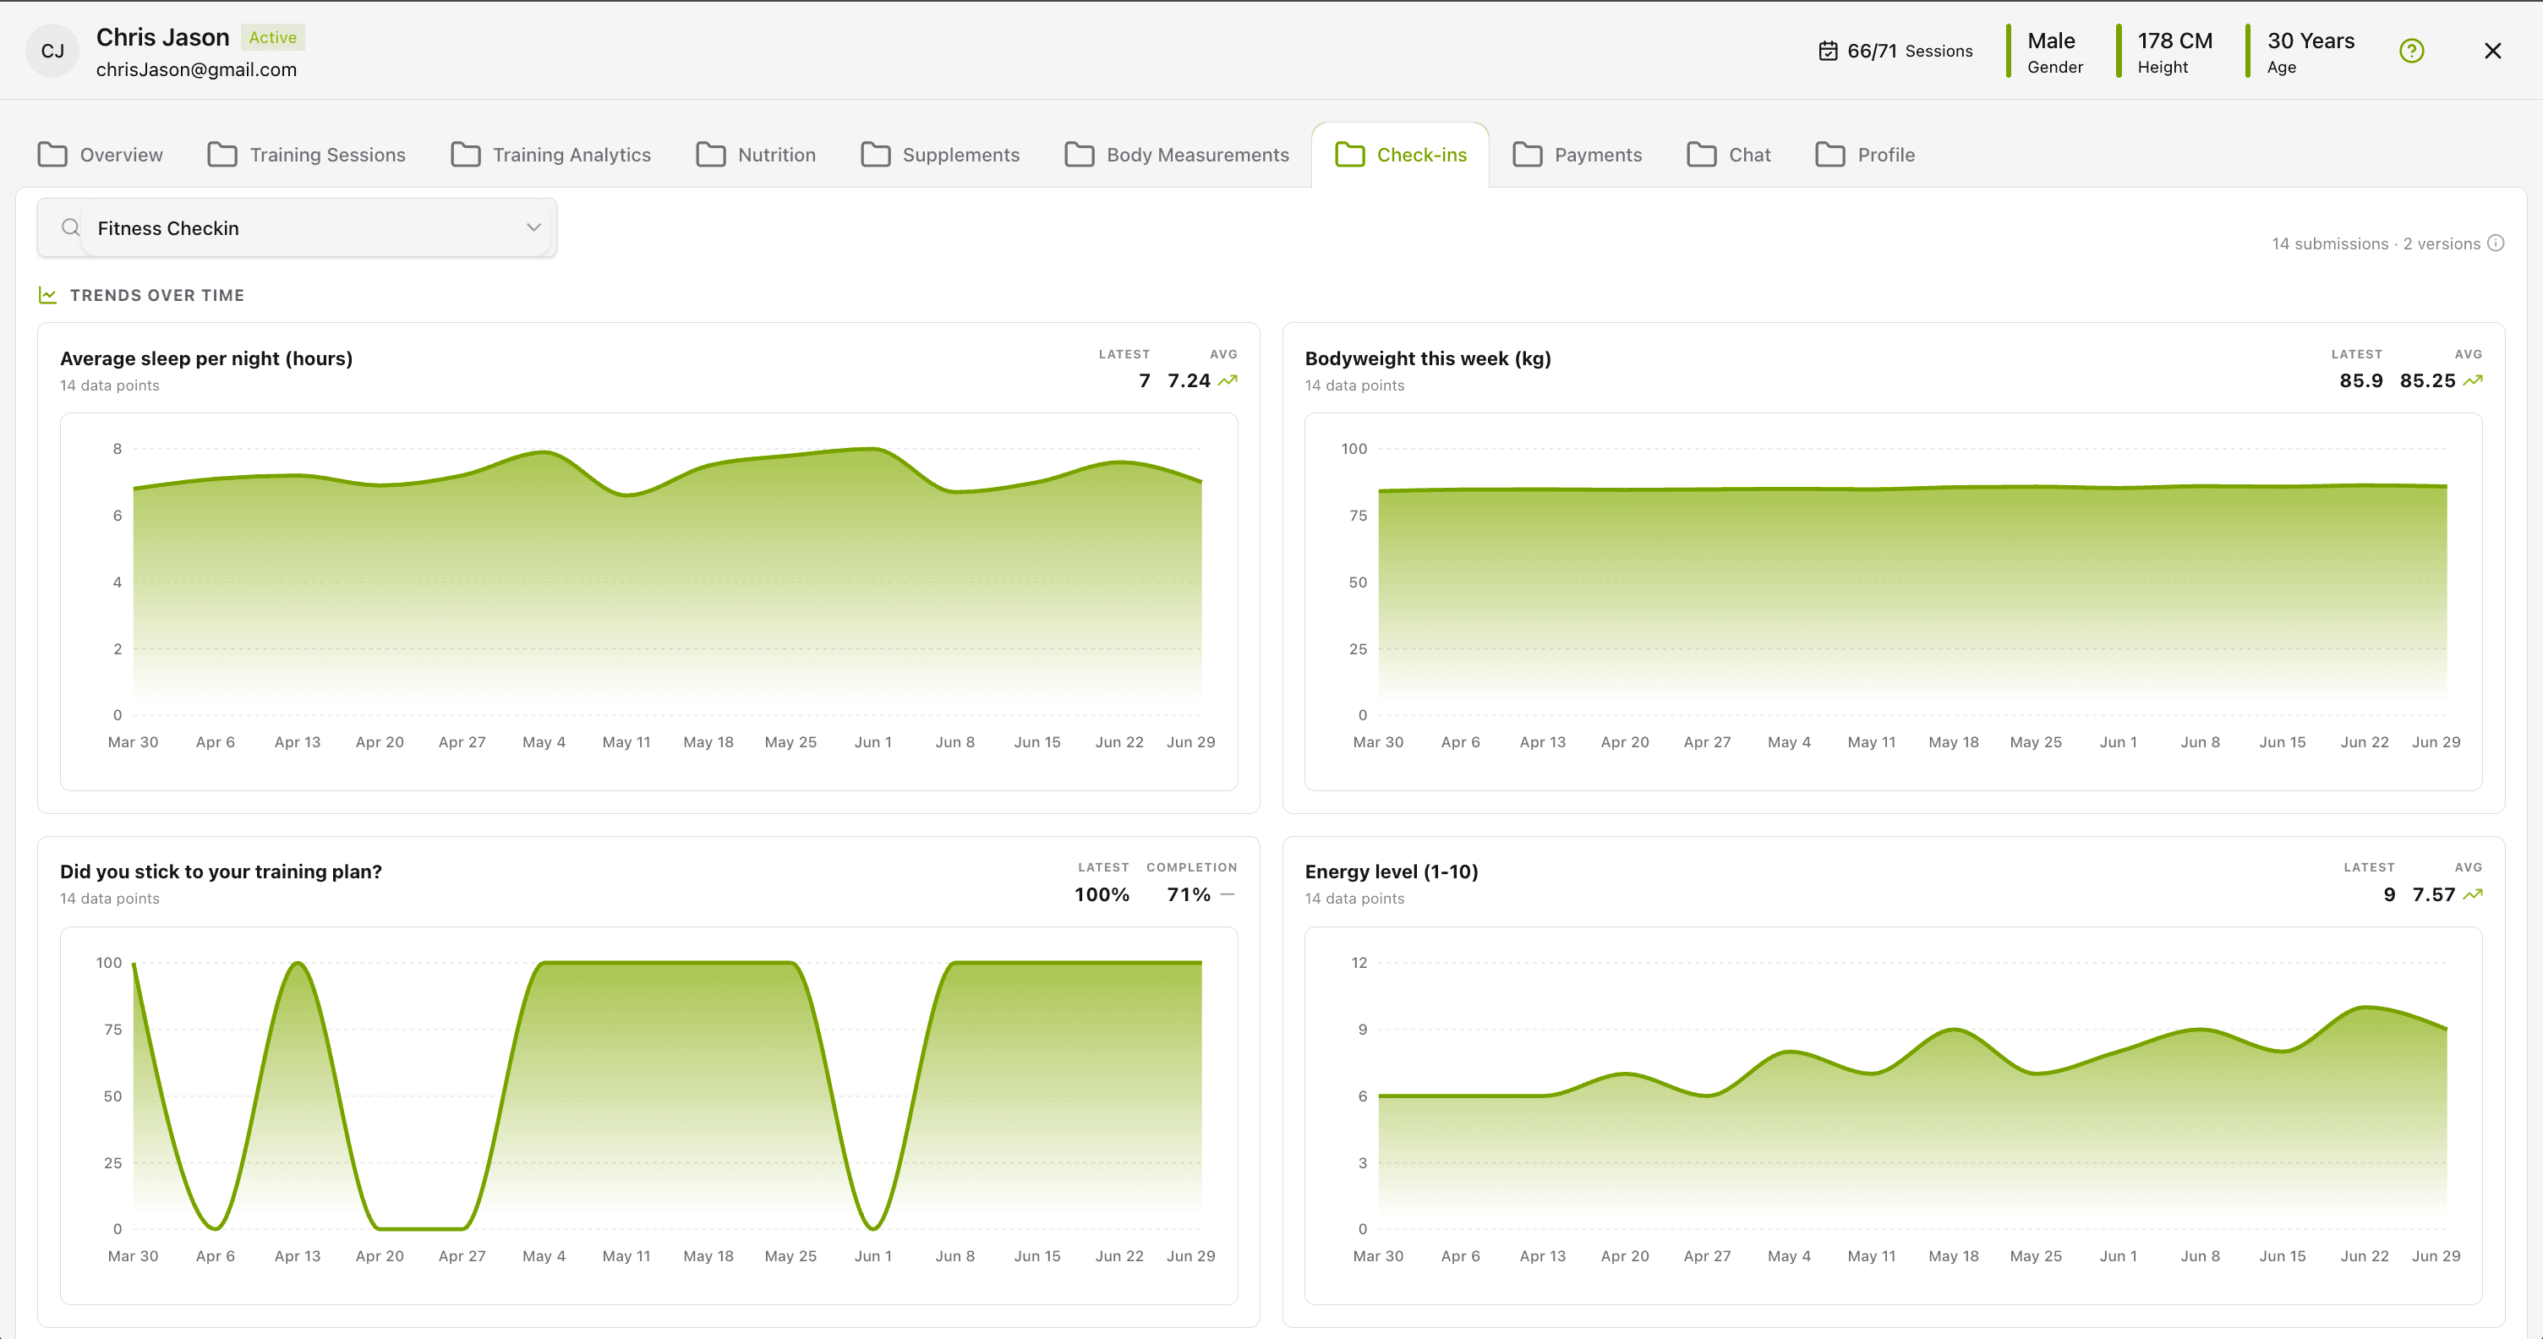Click the Nutrition folder icon
Screen dimensions: 2543x1339
711,155
